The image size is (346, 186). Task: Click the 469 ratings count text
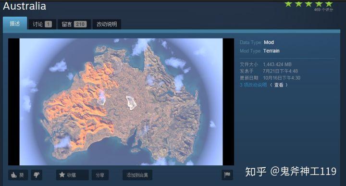(323, 10)
